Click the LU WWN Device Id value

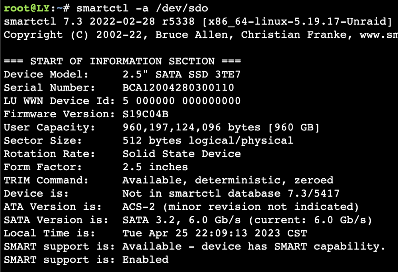point(181,101)
